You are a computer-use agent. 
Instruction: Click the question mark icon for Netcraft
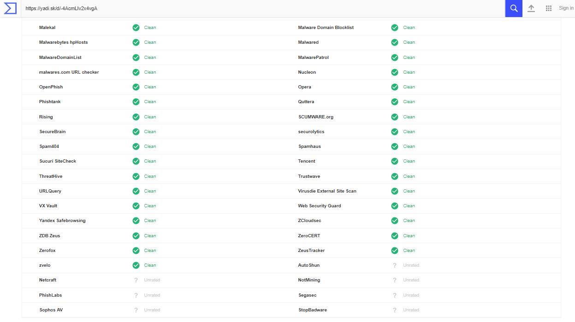pos(136,280)
